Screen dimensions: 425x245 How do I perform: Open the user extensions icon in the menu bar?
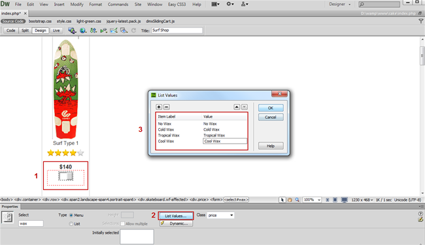click(245, 4)
